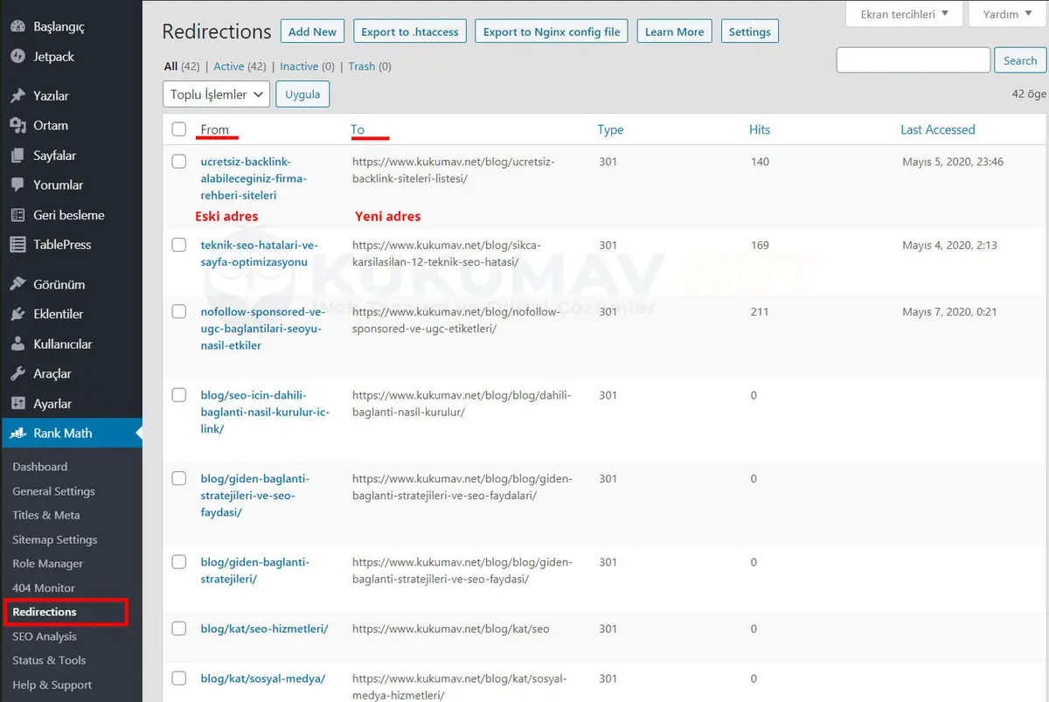Open the blog/kat/seo-hizmetleri/ redirection link
The height and width of the screenshot is (702, 1049).
coord(264,629)
